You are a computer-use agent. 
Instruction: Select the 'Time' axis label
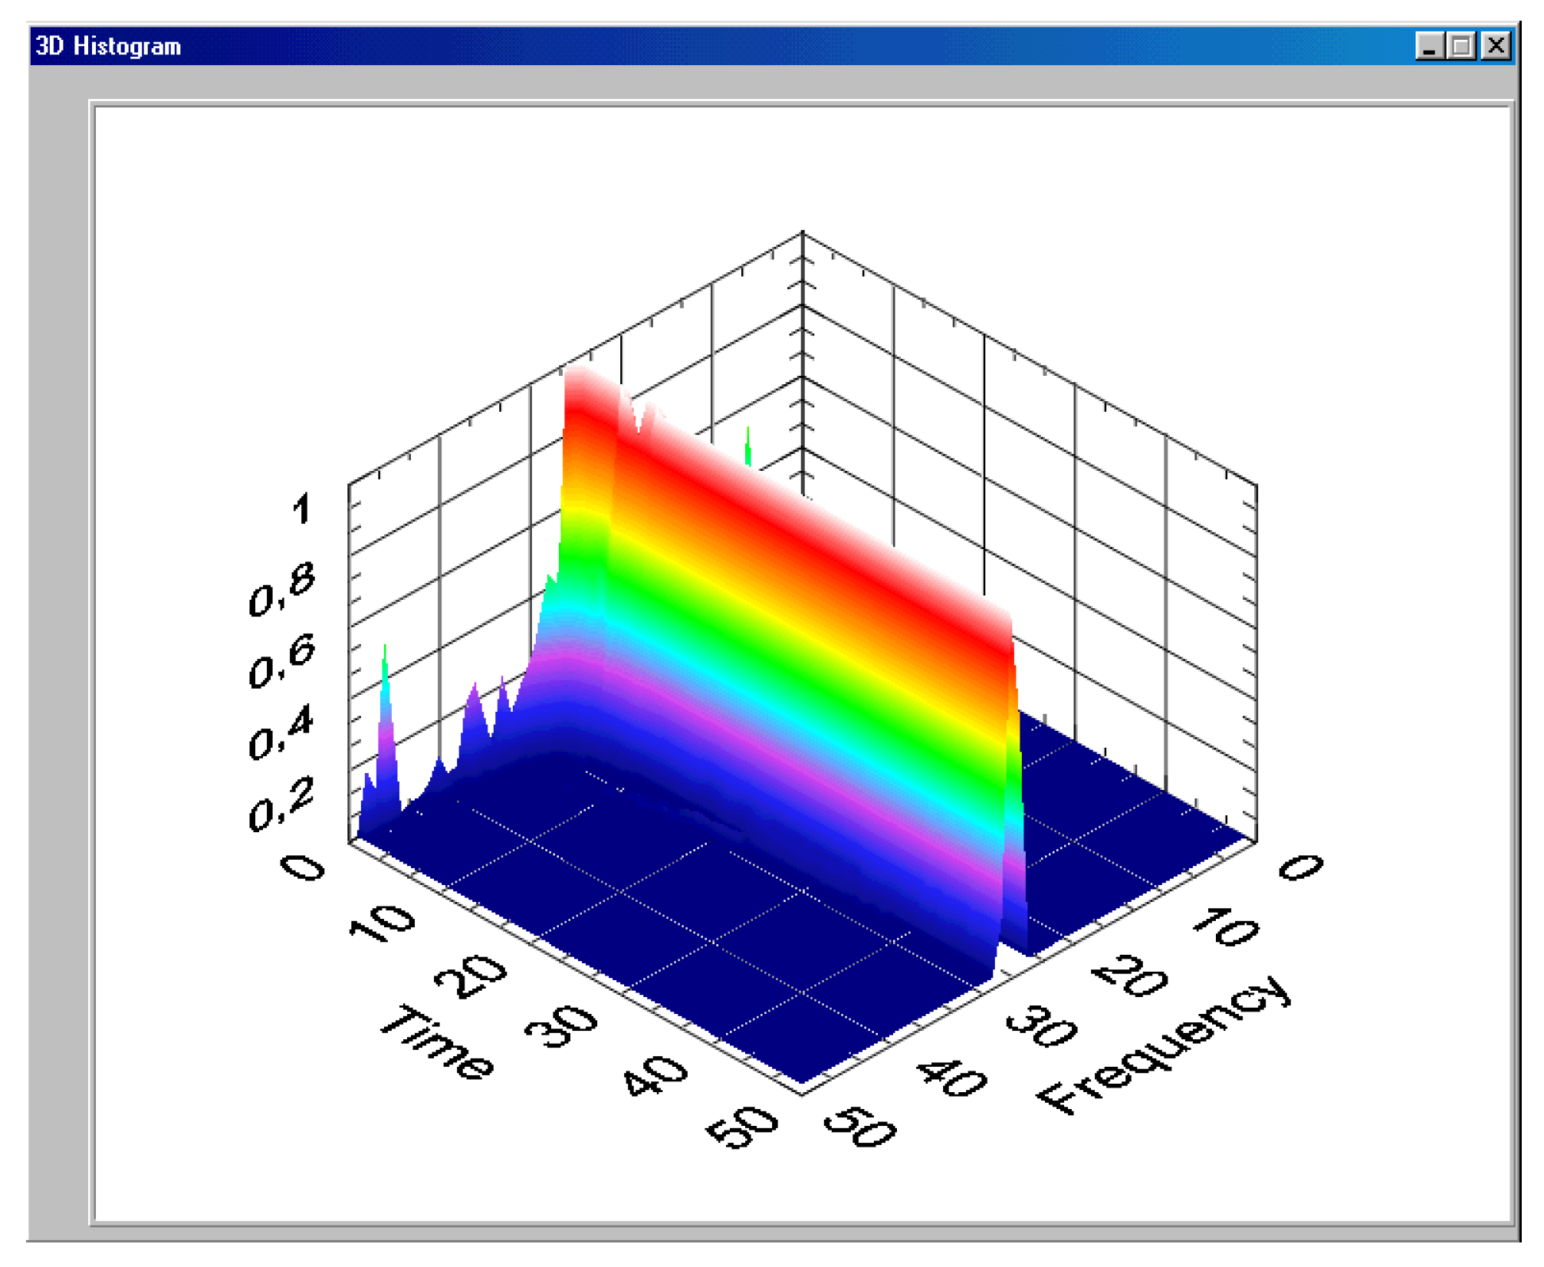[437, 1043]
